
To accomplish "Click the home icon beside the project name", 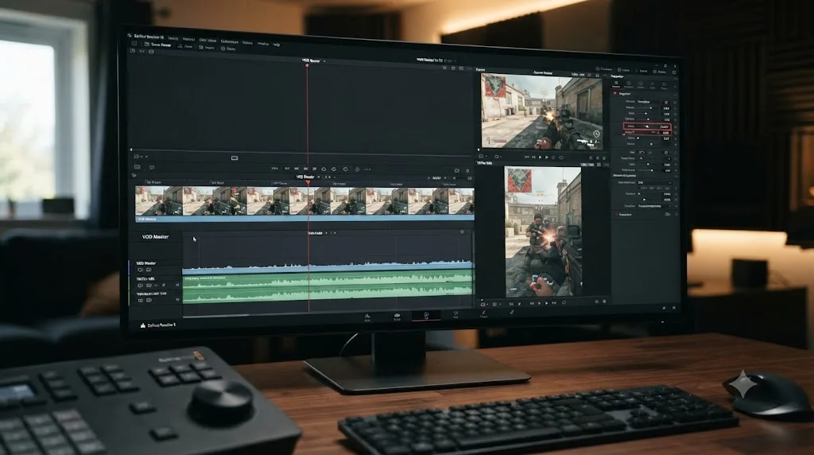I will coord(143,325).
